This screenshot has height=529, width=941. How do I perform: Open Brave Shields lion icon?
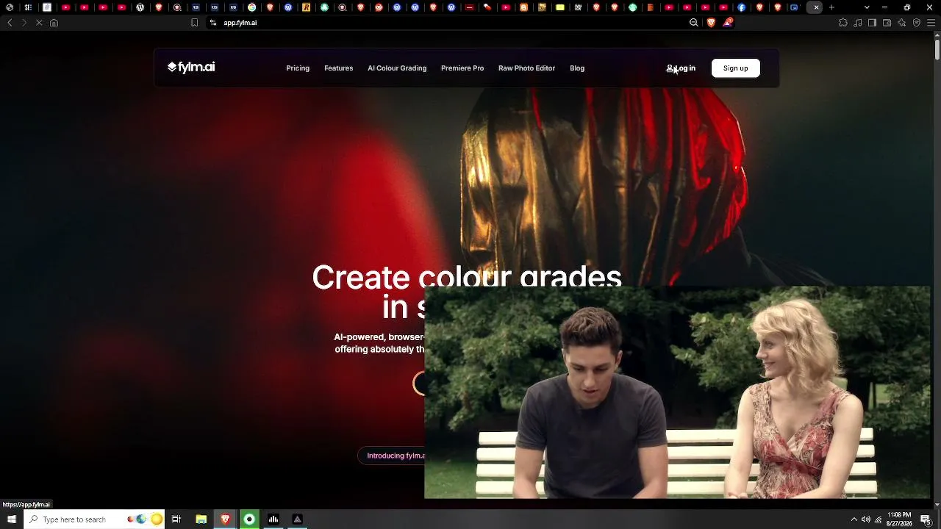[x=711, y=23]
